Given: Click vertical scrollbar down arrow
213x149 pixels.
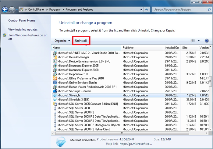Looking at the screenshot, I should 211,129.
